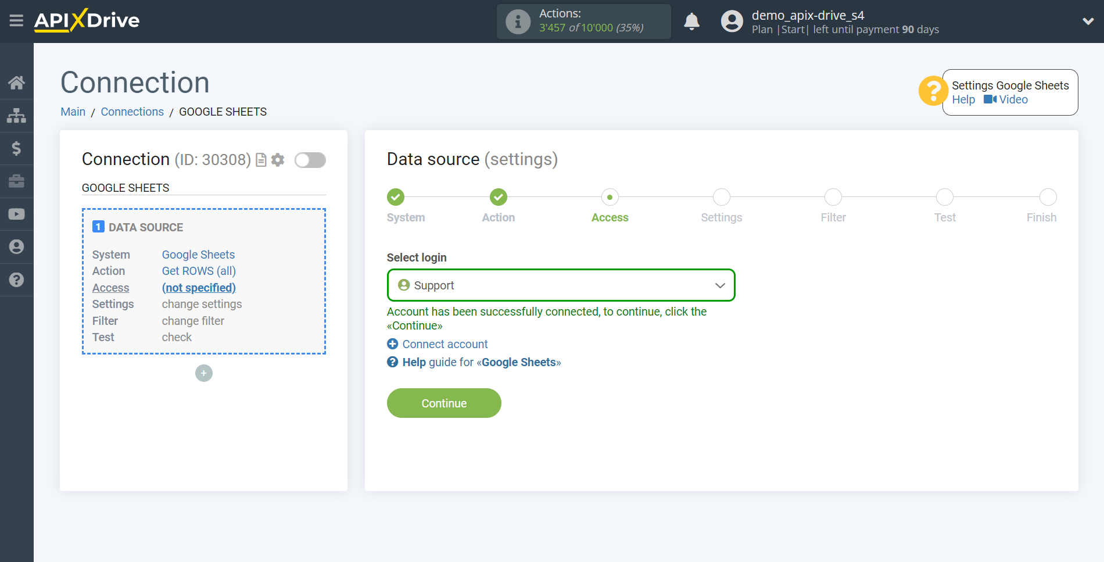The image size is (1104, 562).
Task: Select the Test step in wizard
Action: pyautogui.click(x=944, y=197)
